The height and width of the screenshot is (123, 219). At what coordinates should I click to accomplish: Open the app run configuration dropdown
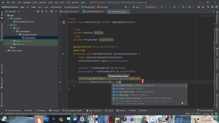click(137, 7)
